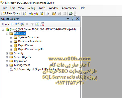Open the toolbar options overflow arrow

75,15
